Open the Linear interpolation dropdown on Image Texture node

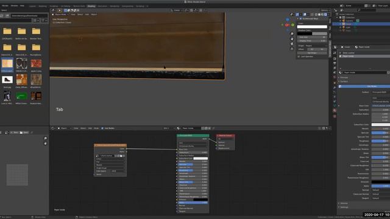click(x=110, y=159)
